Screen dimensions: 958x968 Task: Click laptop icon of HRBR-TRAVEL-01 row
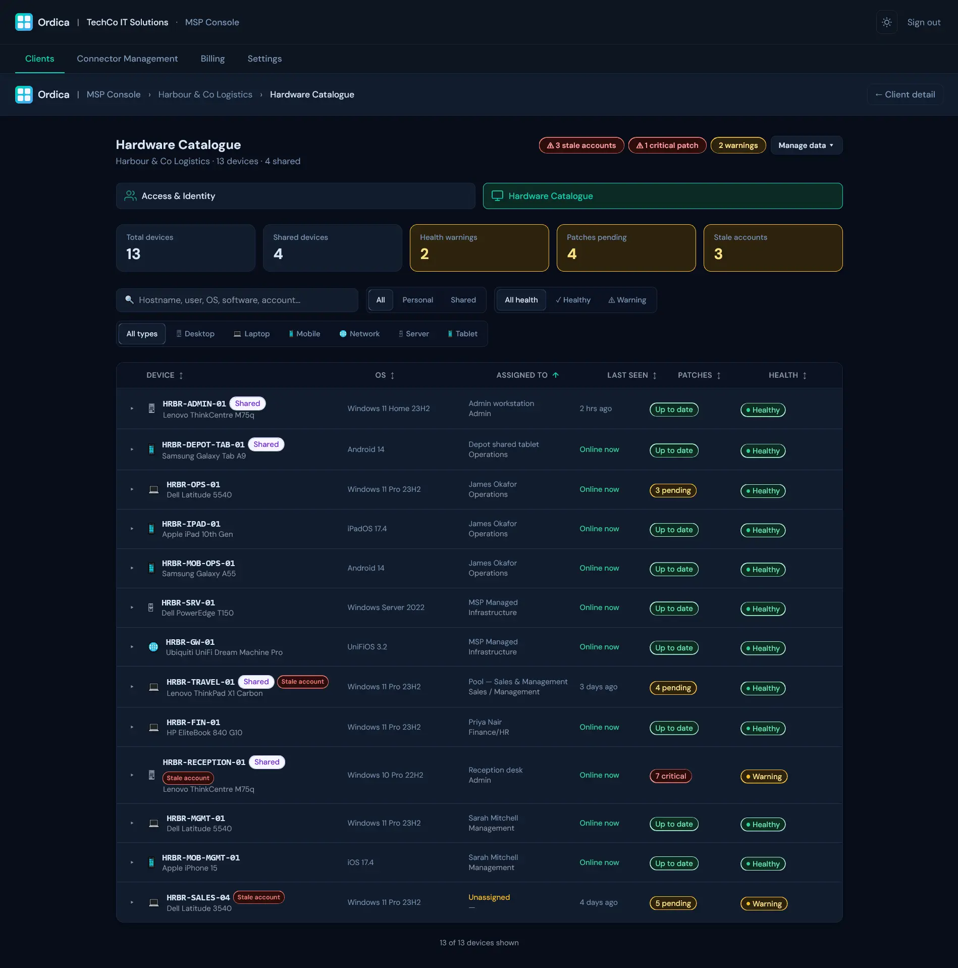click(x=153, y=687)
